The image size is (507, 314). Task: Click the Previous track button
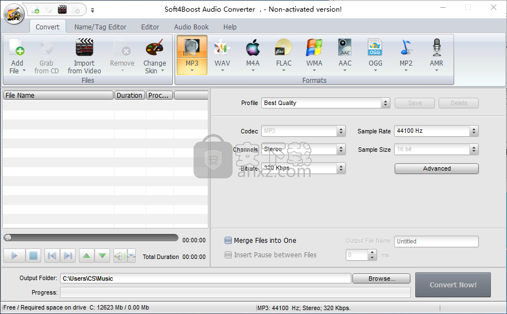click(x=52, y=256)
